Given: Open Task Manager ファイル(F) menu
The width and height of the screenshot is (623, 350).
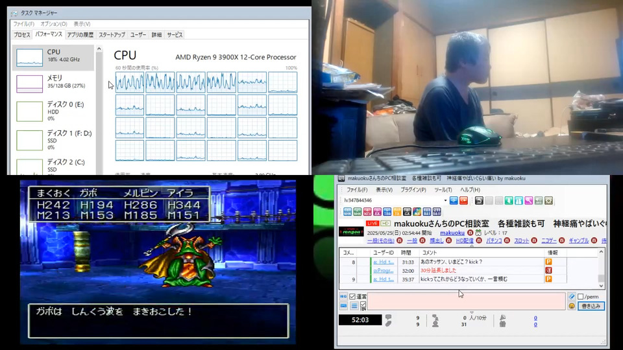Looking at the screenshot, I should [x=24, y=24].
